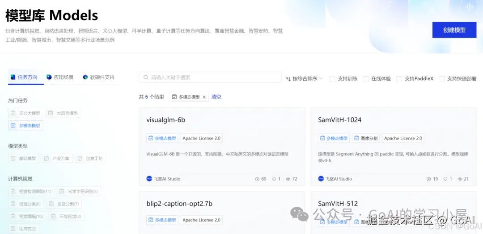
Task: Click the eye views icon on visualglm-6b card
Action: 288,179
